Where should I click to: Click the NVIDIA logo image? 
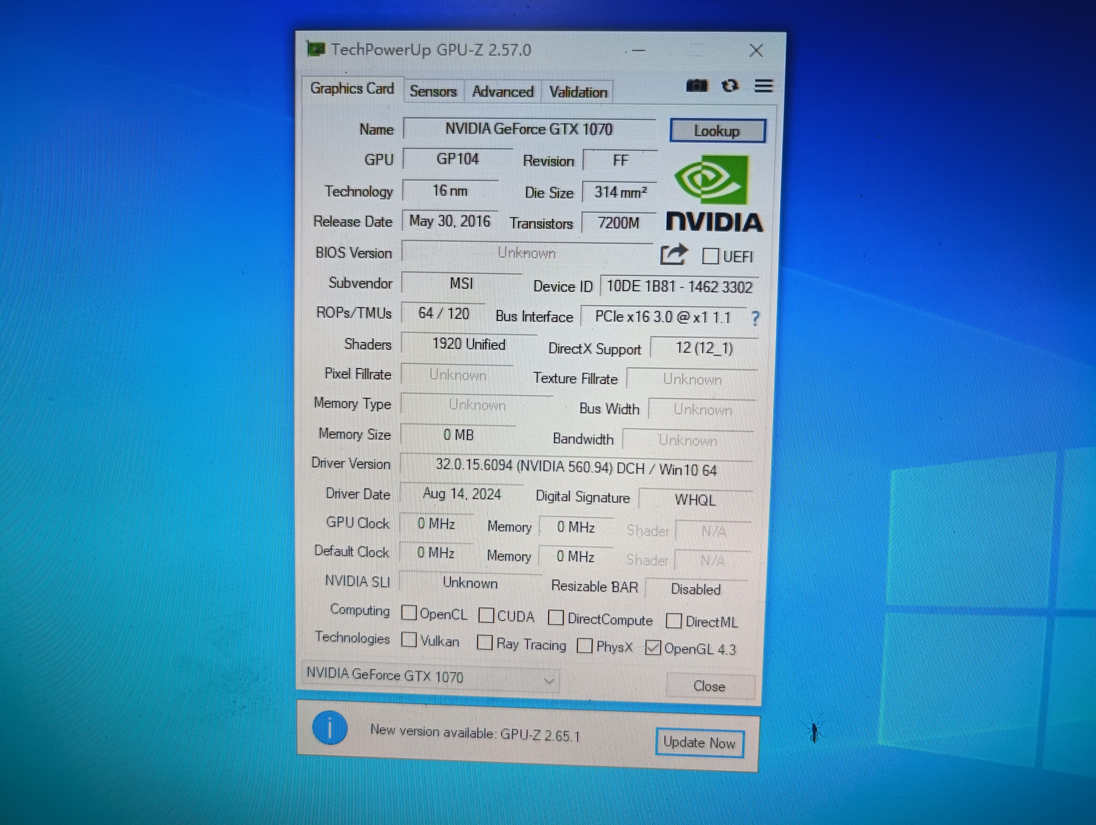[714, 194]
